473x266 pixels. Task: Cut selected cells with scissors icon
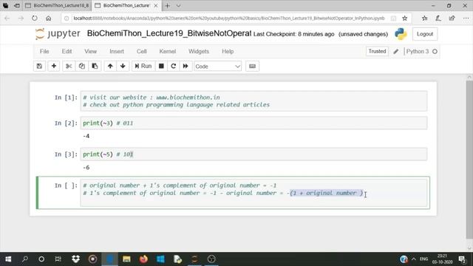pos(69,66)
